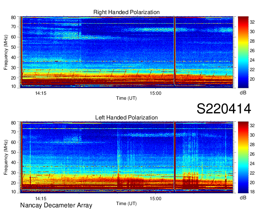Click the S220414 identifier label
This screenshot has height=210, width=259.
224,109
